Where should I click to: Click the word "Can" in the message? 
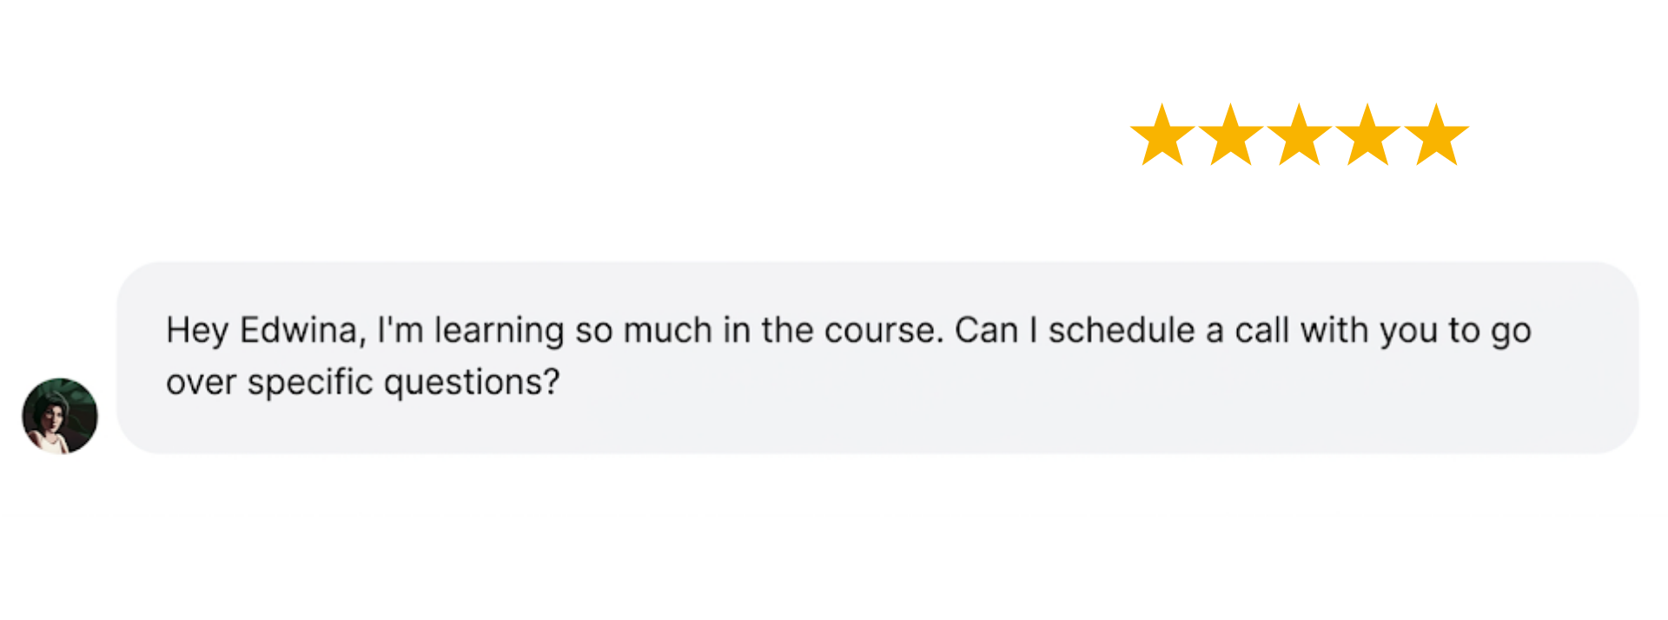coord(986,331)
